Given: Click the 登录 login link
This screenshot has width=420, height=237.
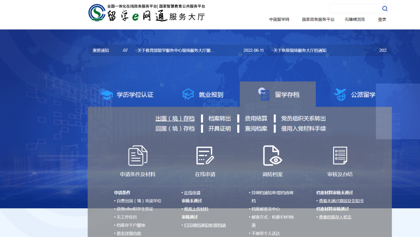Looking at the screenshot, I should coord(382,19).
